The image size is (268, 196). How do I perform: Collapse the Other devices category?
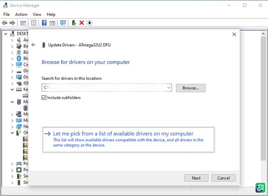(12, 133)
